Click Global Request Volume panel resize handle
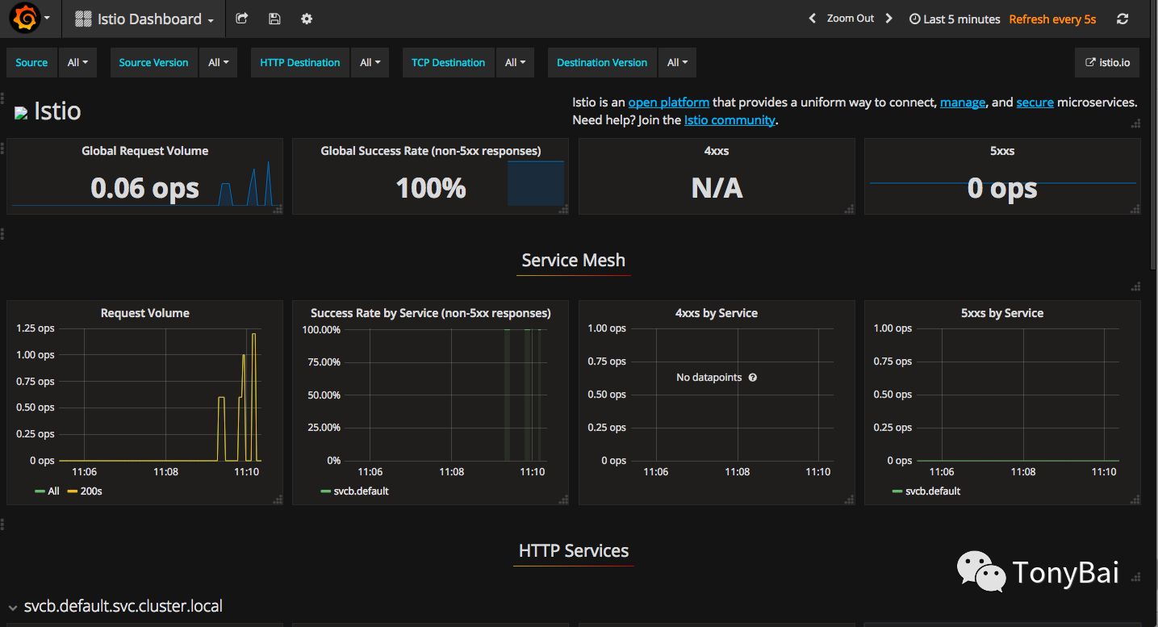Image resolution: width=1158 pixels, height=627 pixels. tap(278, 209)
